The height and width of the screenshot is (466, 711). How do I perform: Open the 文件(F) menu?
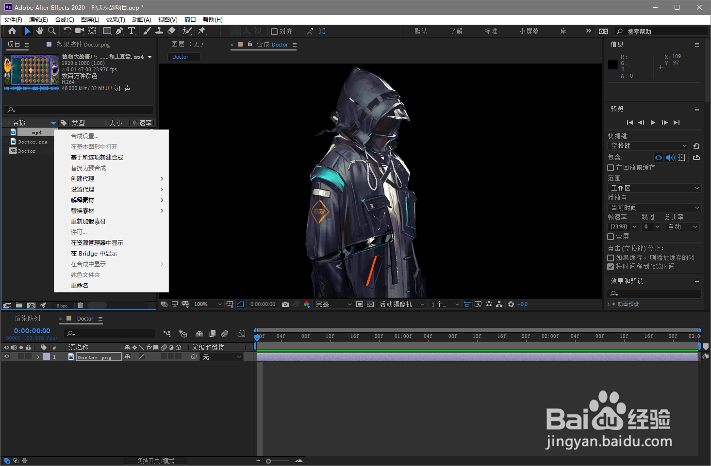tap(13, 20)
